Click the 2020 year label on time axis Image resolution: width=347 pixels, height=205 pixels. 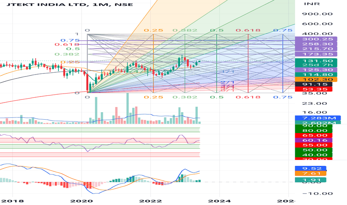[x=82, y=201]
